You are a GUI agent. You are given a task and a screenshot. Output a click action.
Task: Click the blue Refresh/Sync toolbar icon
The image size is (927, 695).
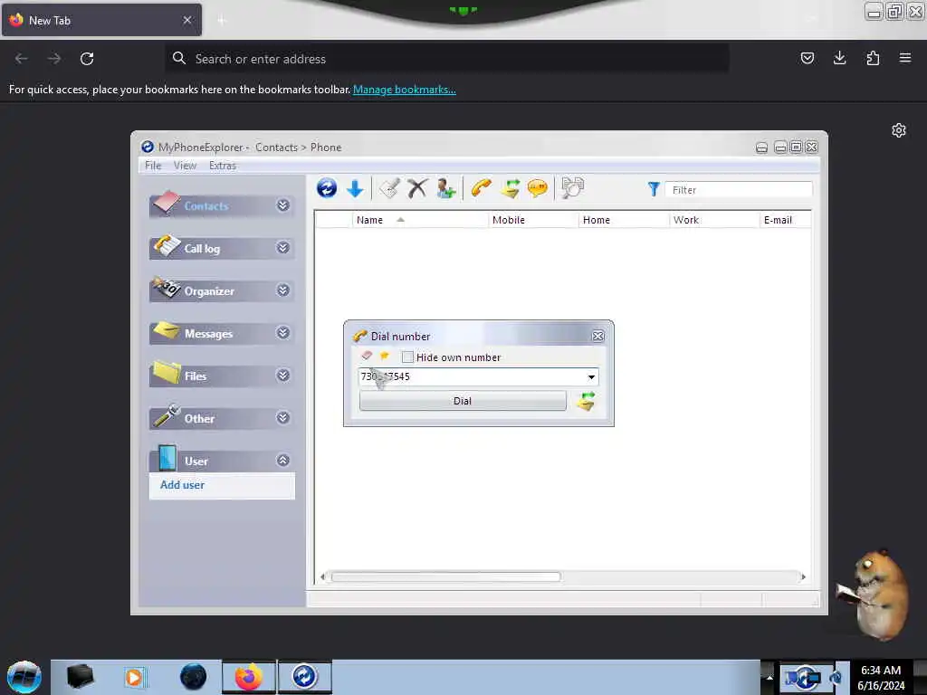[x=326, y=188]
